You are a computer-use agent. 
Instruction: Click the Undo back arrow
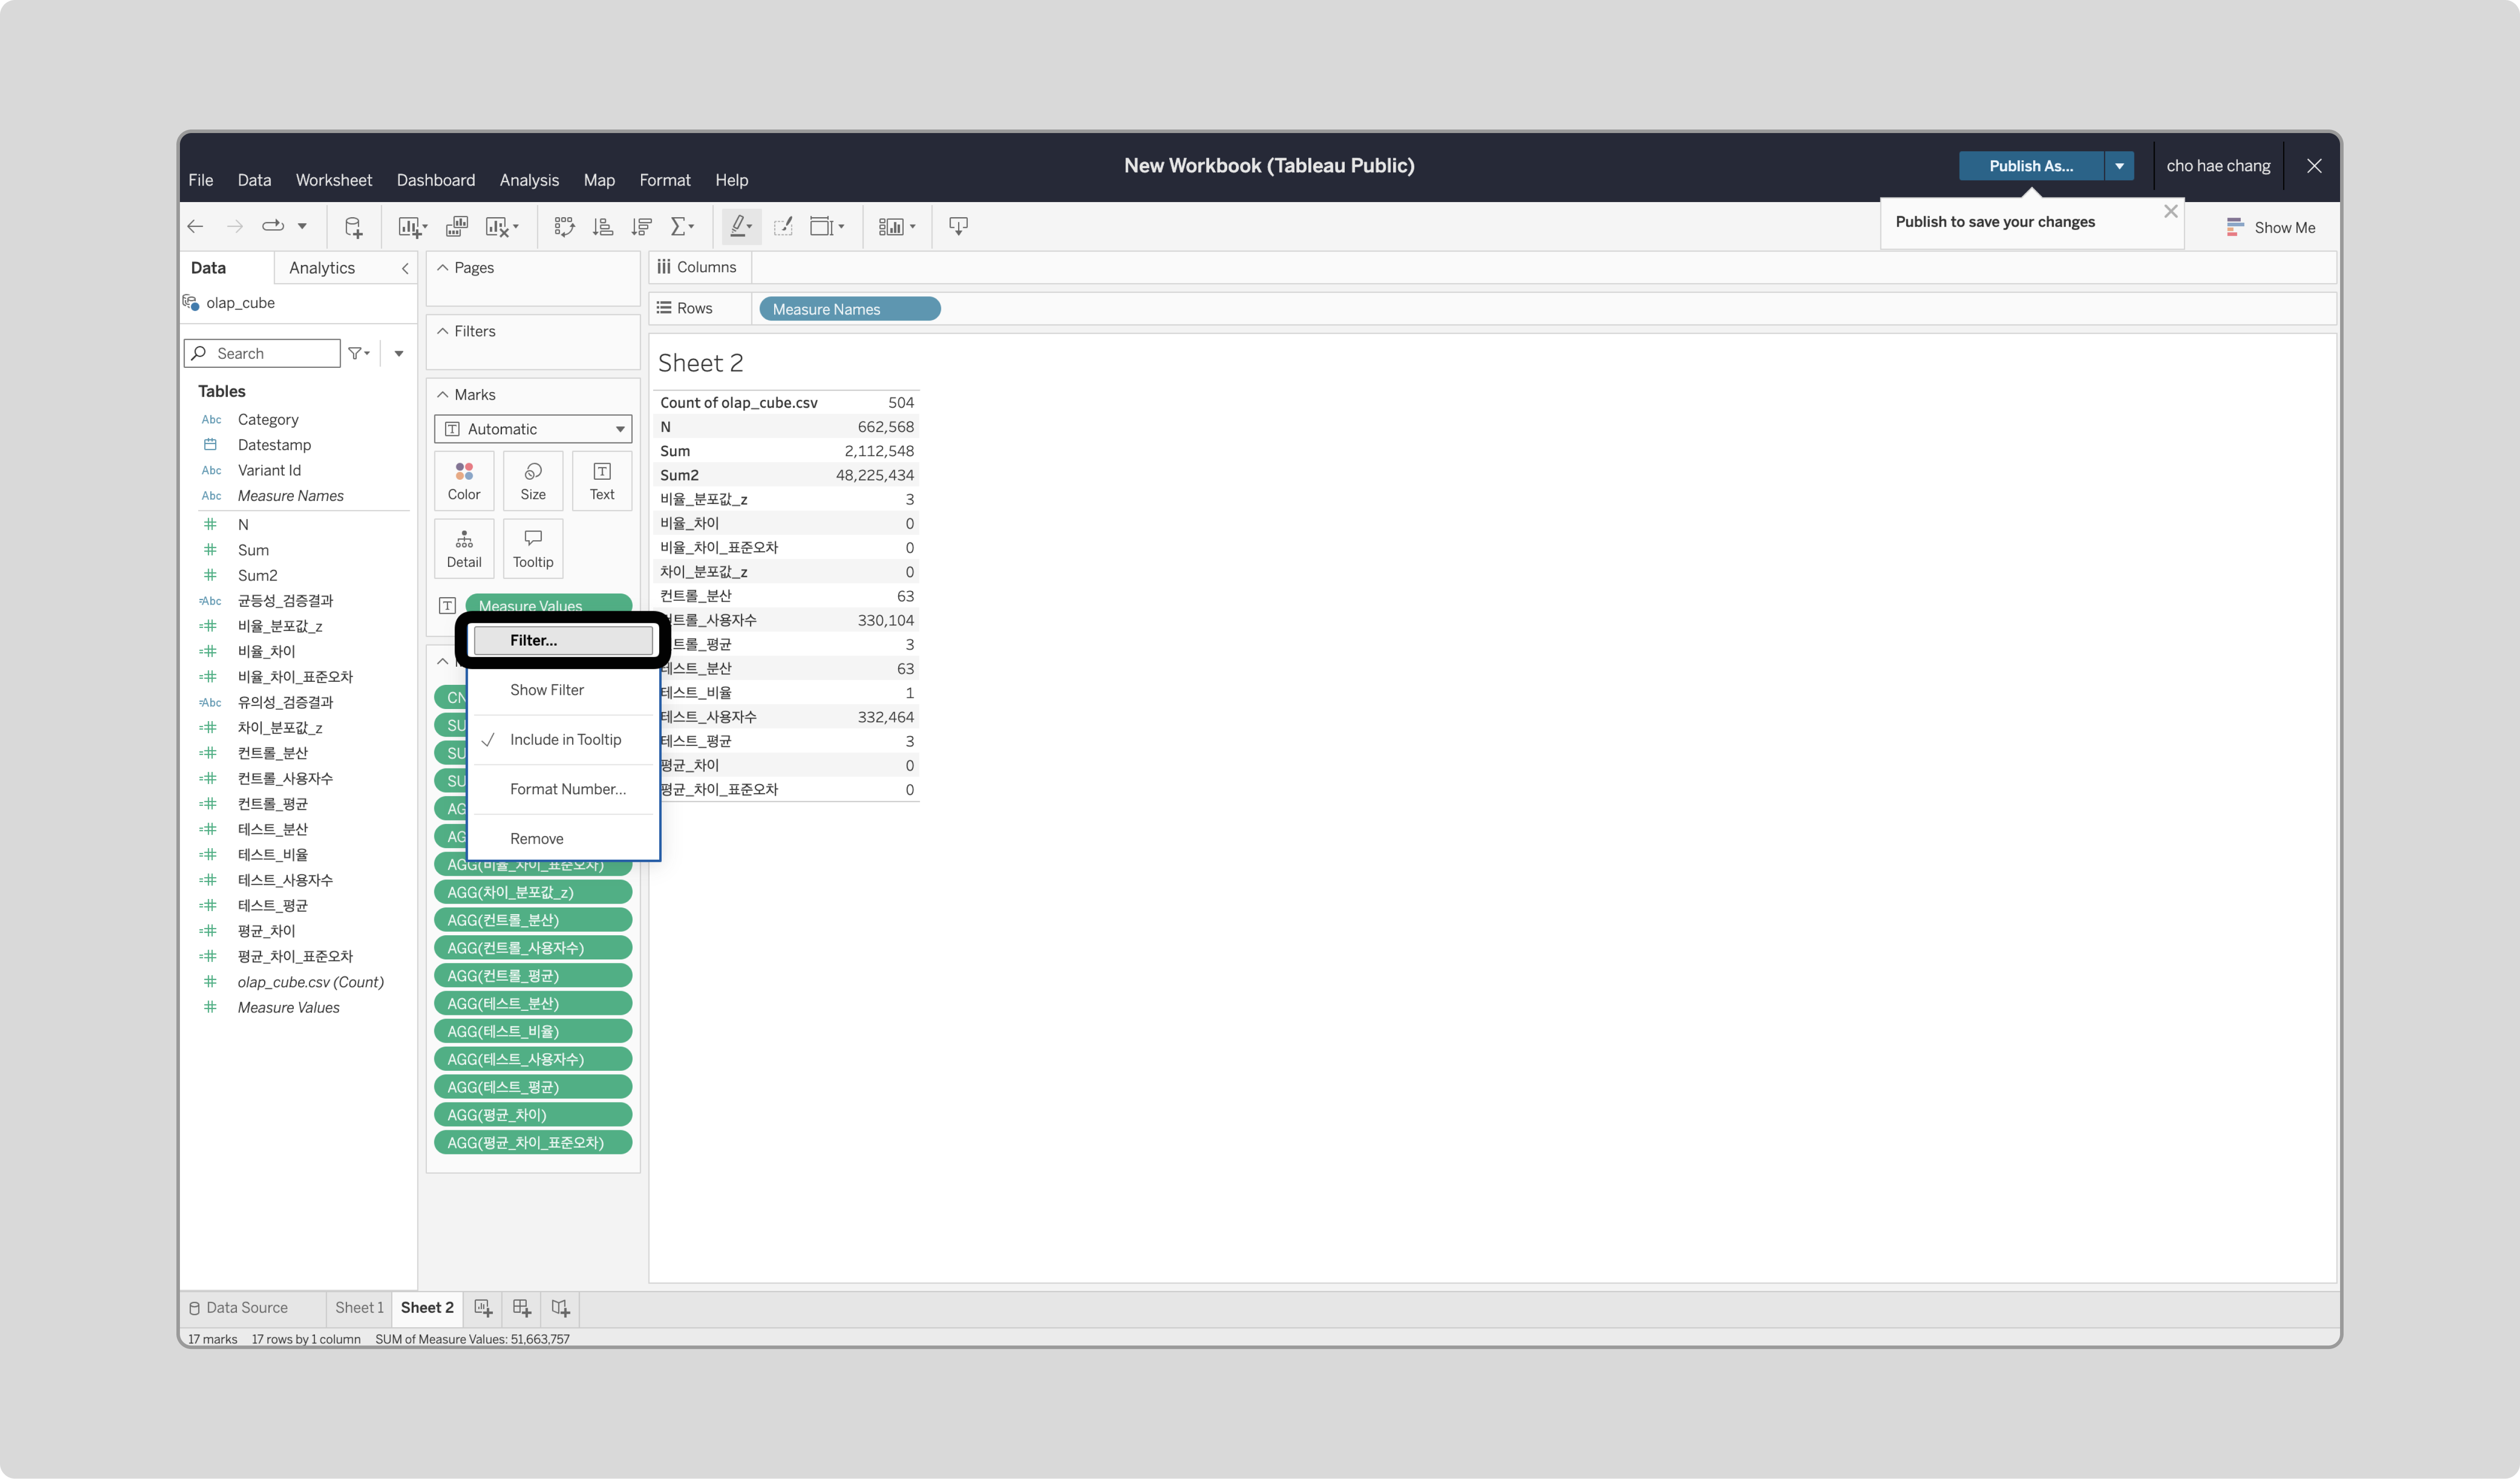click(196, 227)
